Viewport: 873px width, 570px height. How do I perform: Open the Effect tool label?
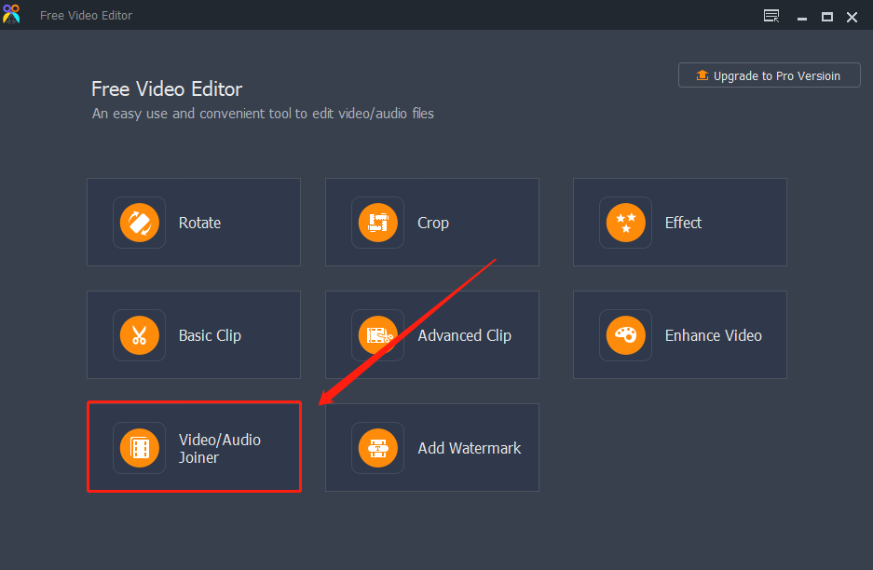pyautogui.click(x=683, y=223)
